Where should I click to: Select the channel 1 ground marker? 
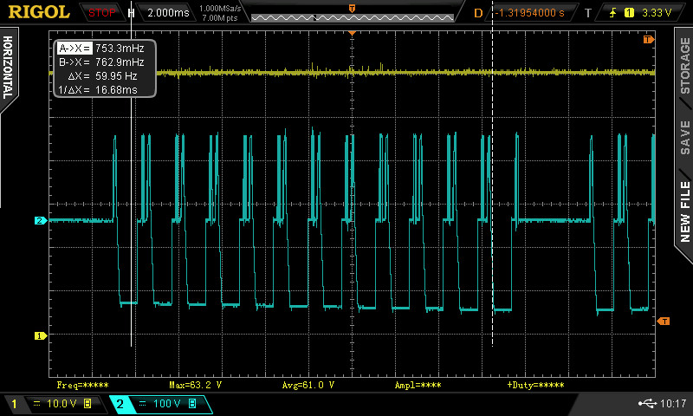39,335
